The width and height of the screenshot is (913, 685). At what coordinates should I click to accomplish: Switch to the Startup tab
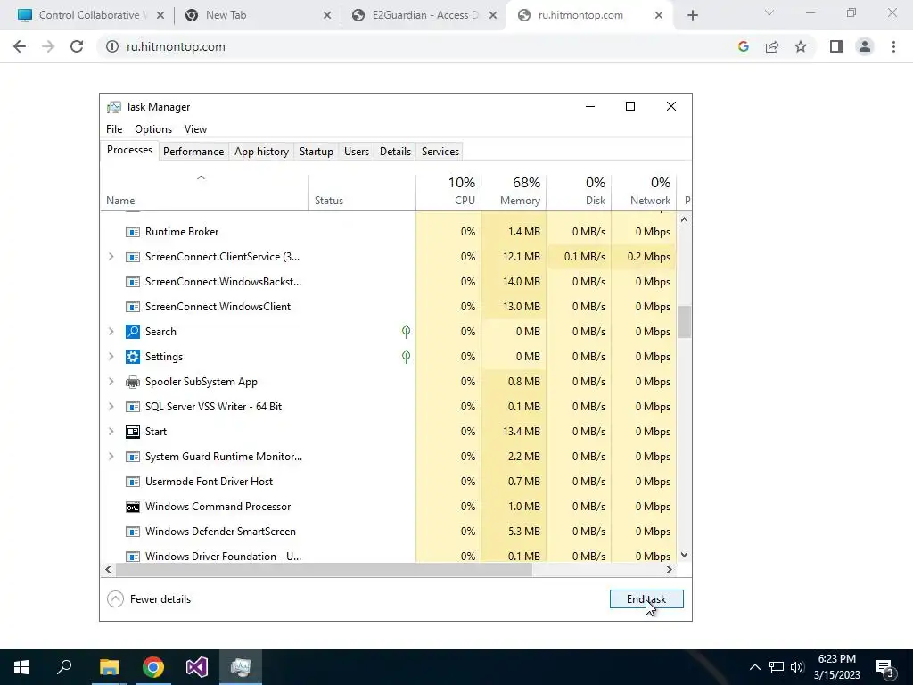click(x=317, y=152)
